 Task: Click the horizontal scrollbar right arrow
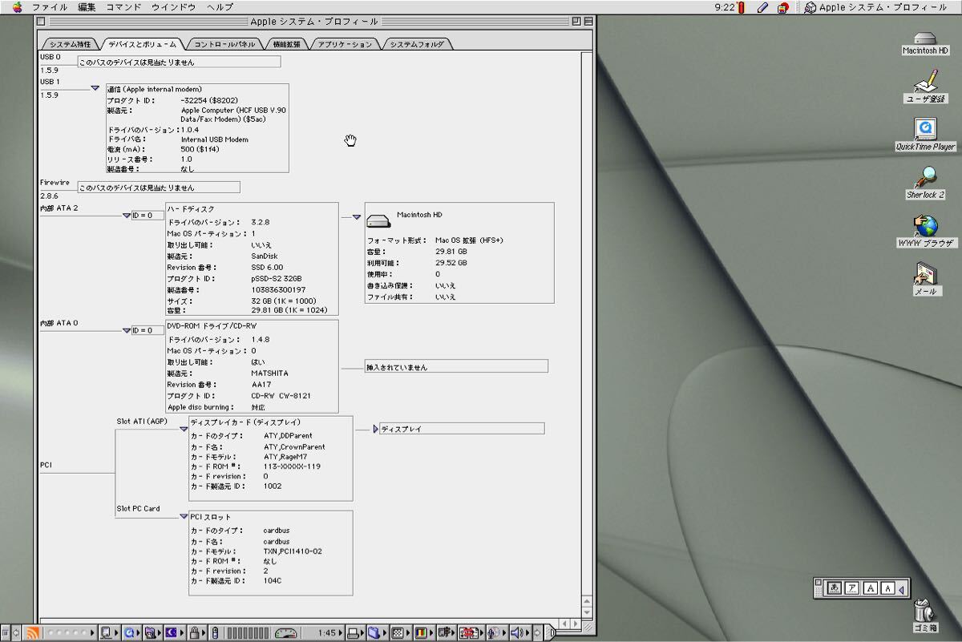(x=574, y=623)
